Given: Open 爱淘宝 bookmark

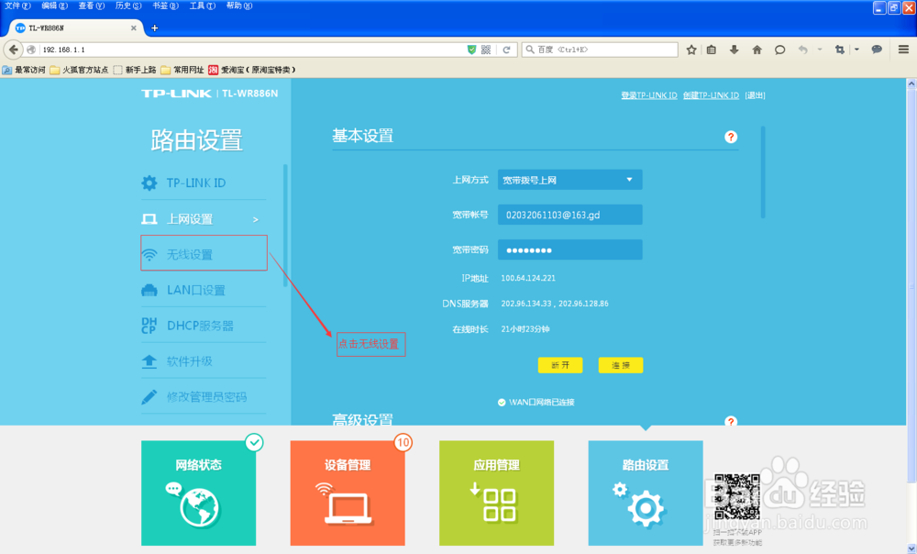Looking at the screenshot, I should coord(252,70).
